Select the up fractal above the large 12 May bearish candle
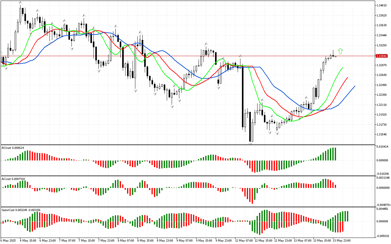Viewport: 391px width, 244px height. pos(240,56)
